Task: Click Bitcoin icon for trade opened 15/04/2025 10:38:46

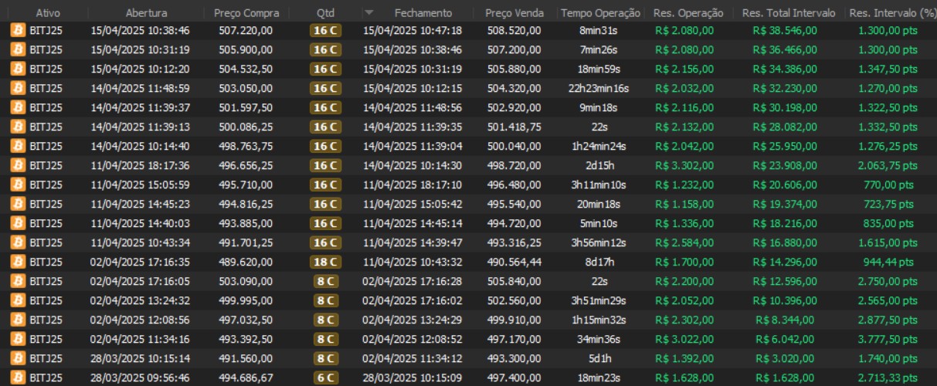Action: 17,30
